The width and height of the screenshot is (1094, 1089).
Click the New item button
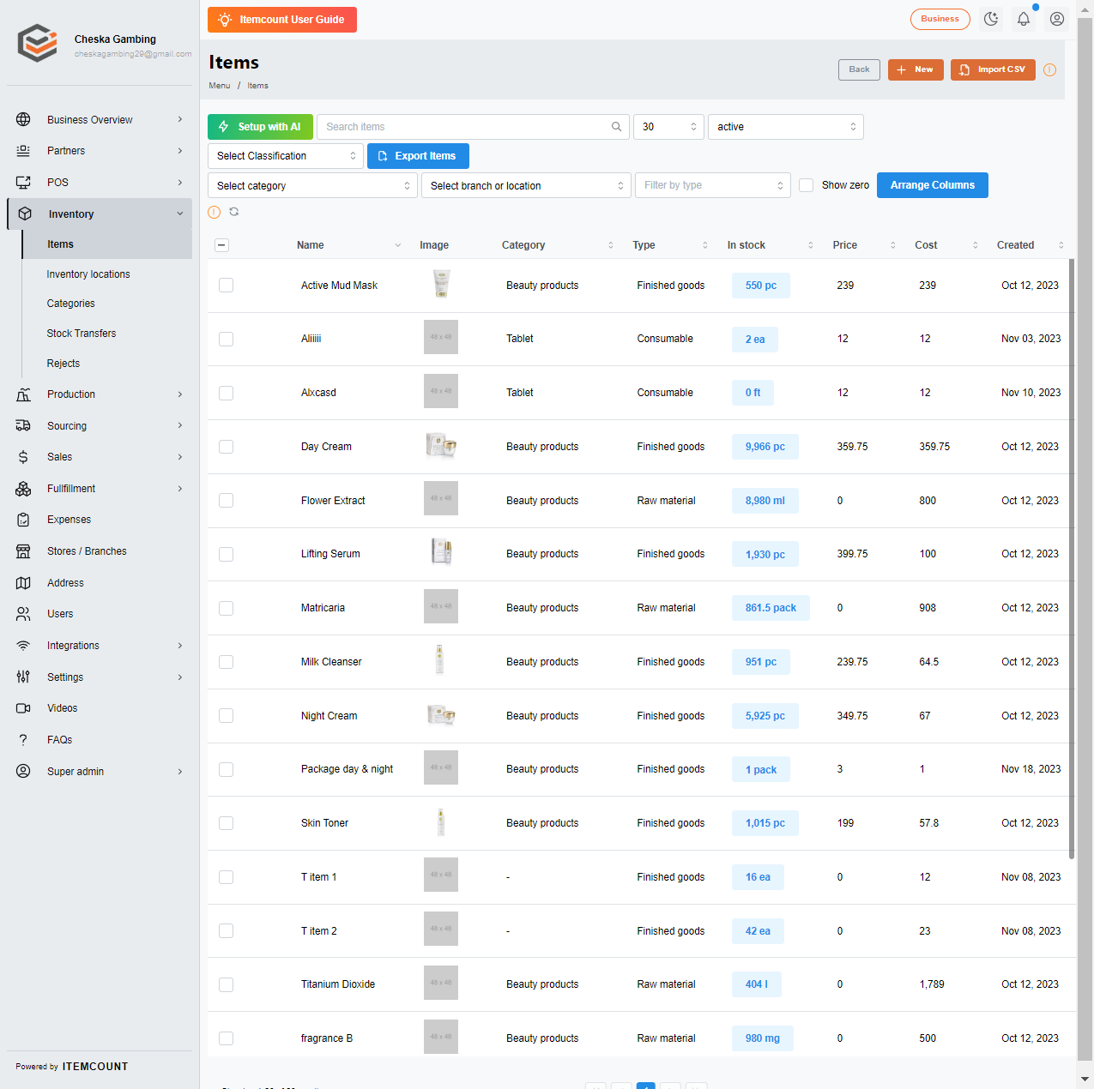pyautogui.click(x=916, y=69)
